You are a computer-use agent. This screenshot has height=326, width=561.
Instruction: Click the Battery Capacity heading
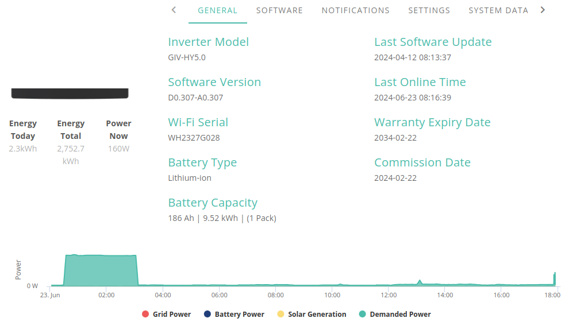point(213,203)
